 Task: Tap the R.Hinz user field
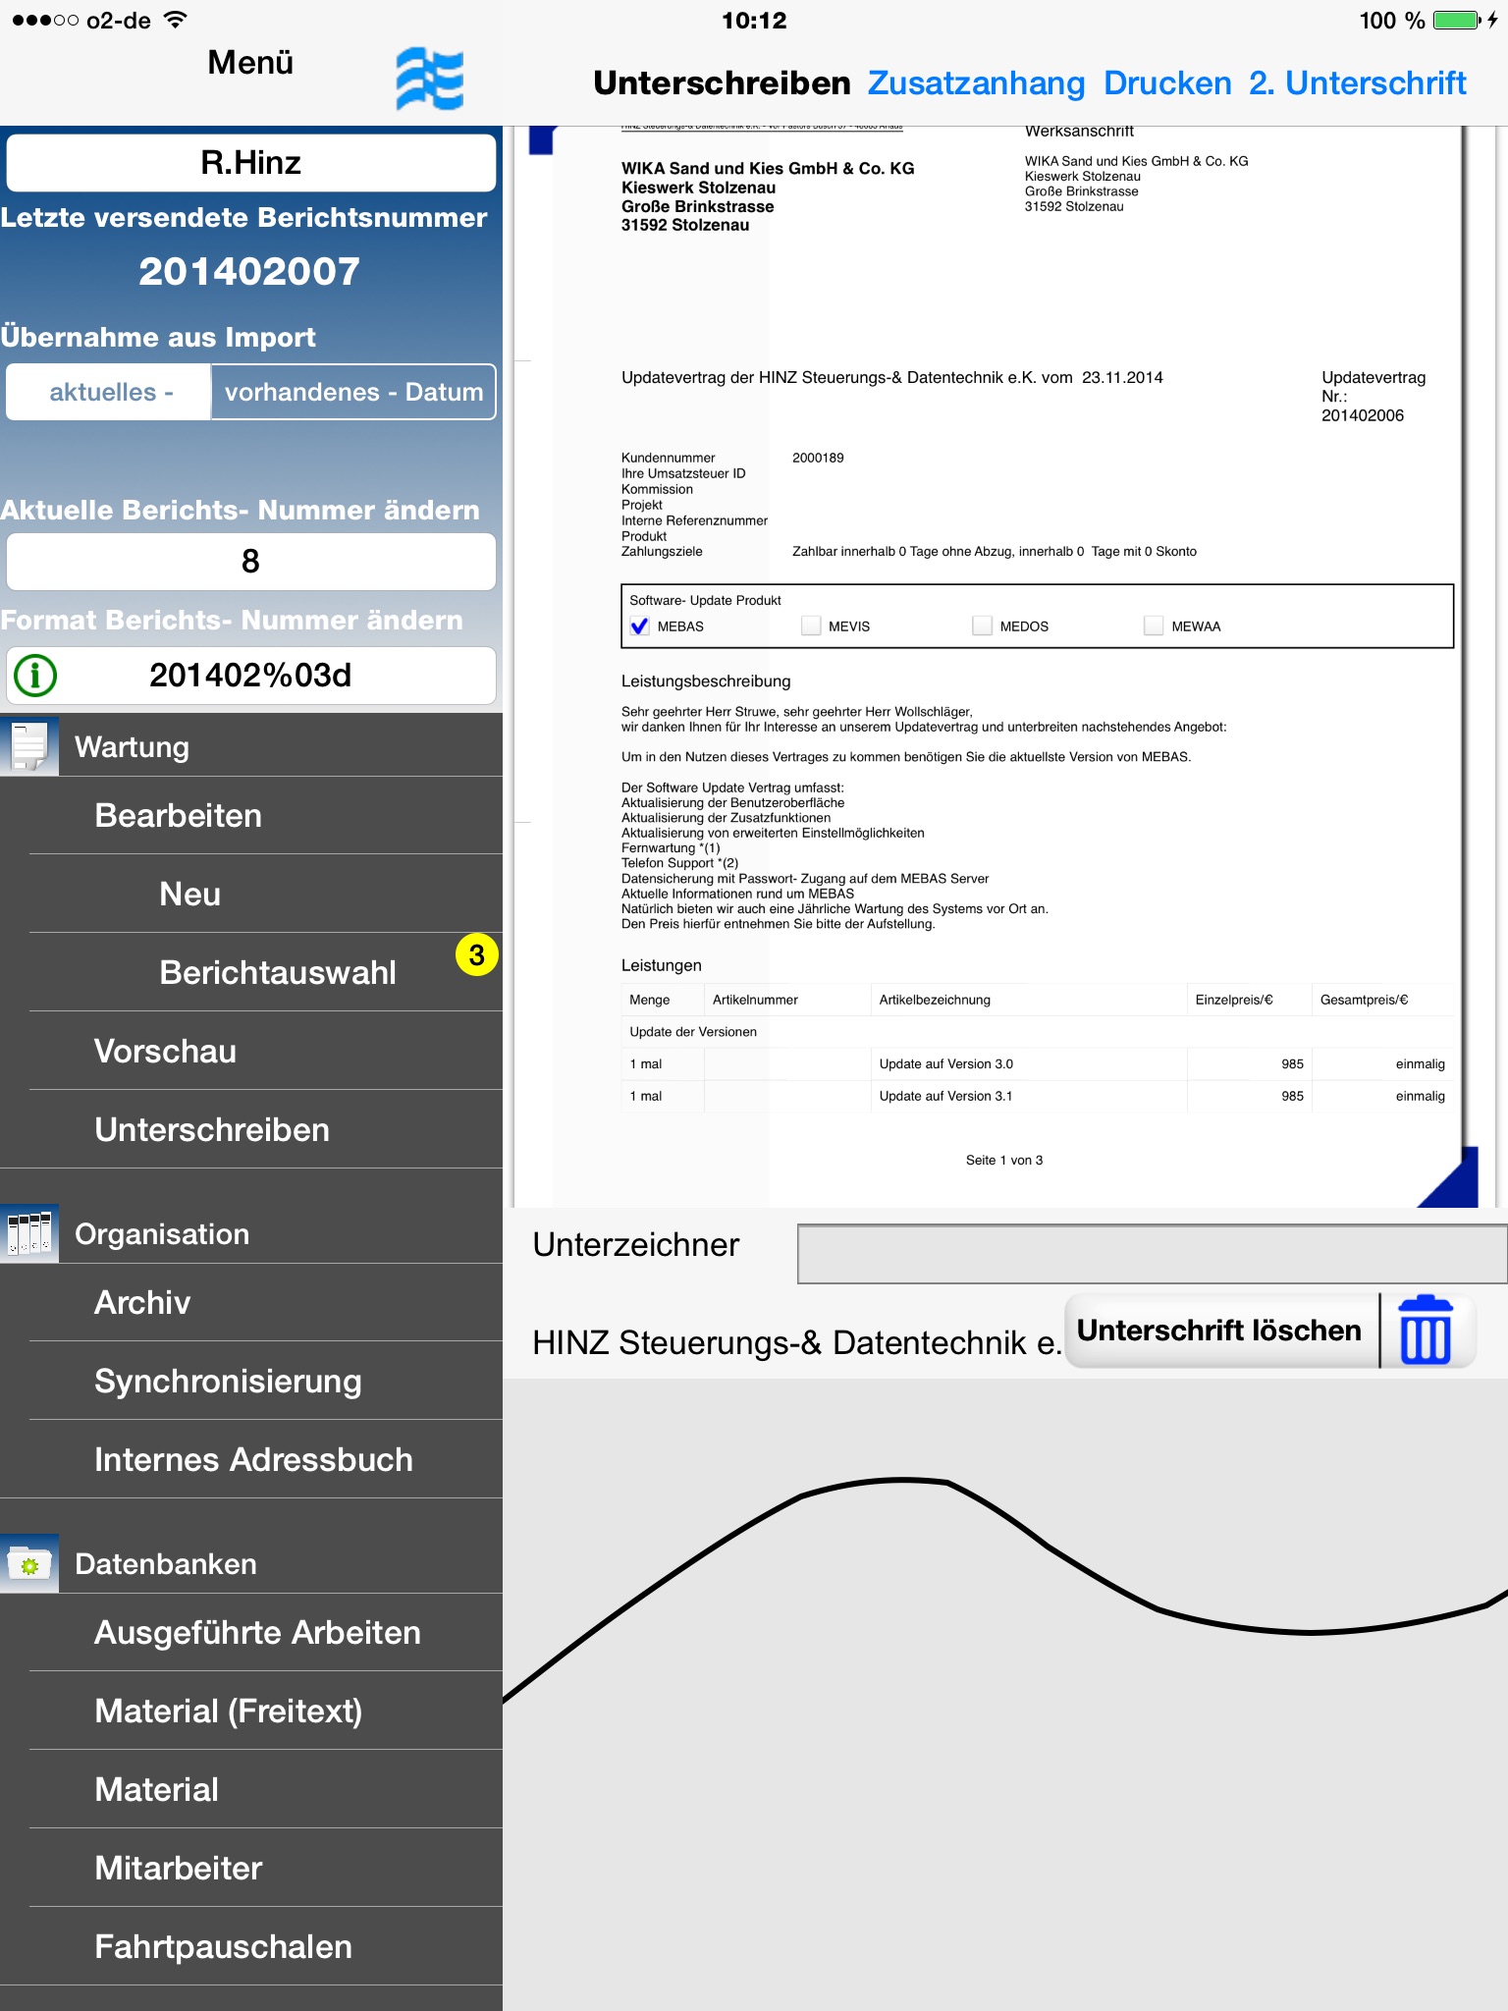click(x=250, y=162)
